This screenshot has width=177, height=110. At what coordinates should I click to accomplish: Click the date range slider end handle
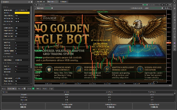147,5
